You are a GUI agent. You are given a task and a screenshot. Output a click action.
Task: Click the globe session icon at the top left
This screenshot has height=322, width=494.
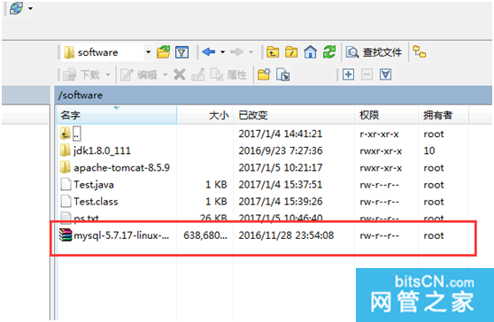point(16,8)
